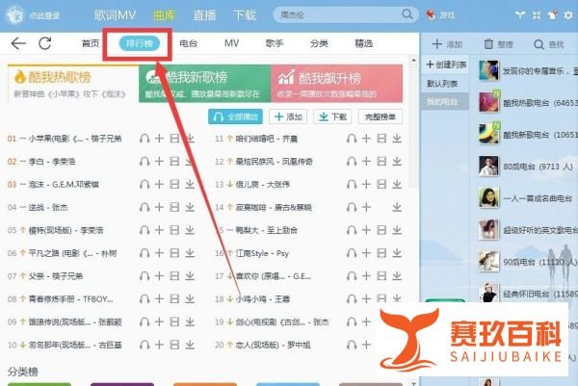Open the 下载 section

(245, 15)
